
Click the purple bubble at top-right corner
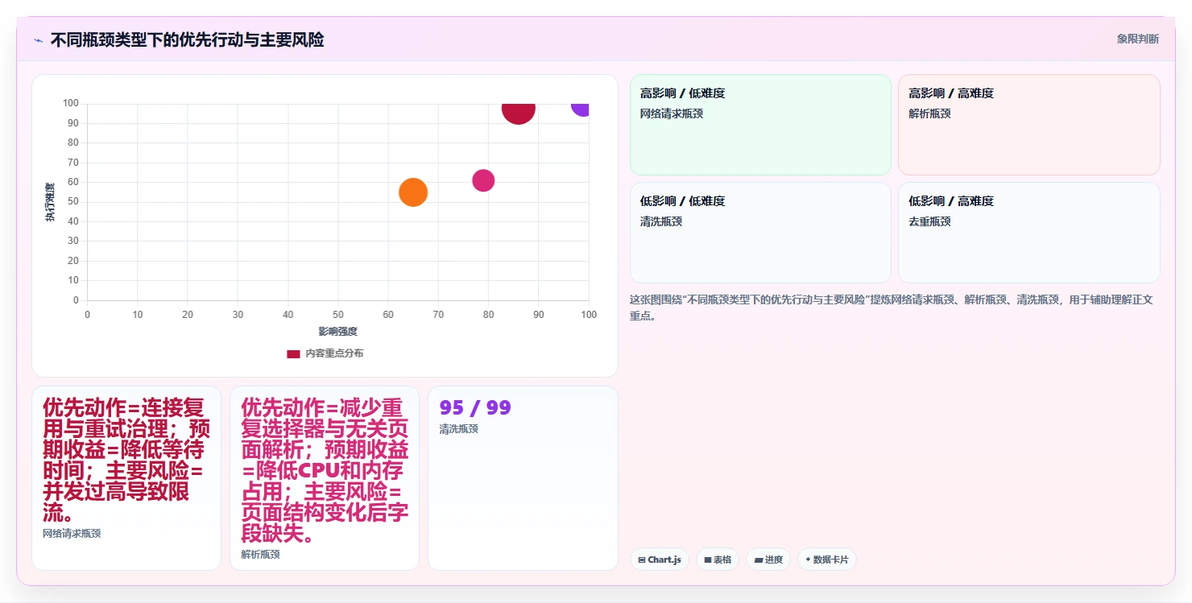pyautogui.click(x=582, y=109)
